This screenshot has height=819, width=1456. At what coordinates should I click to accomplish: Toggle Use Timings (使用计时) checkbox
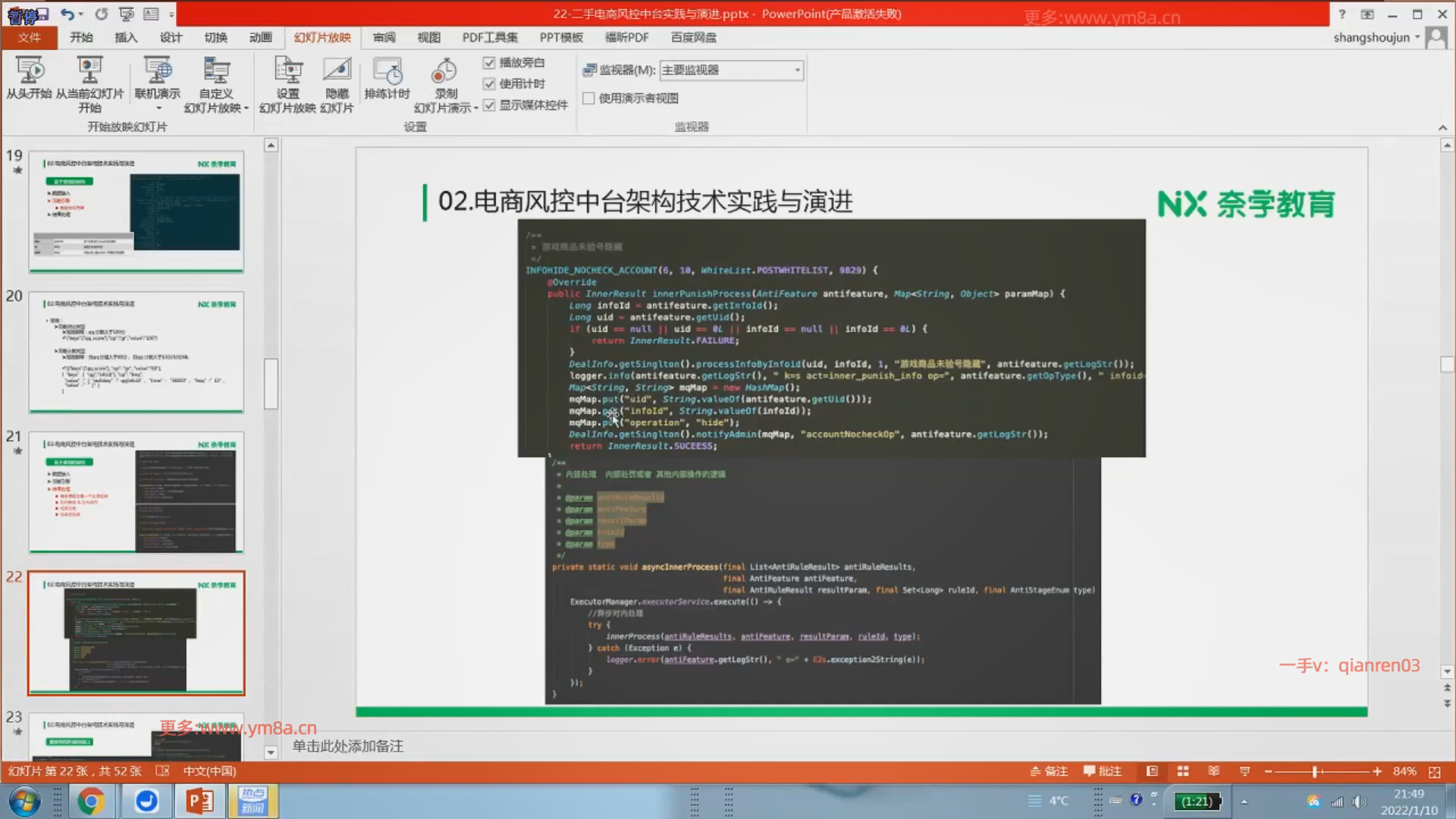(489, 84)
